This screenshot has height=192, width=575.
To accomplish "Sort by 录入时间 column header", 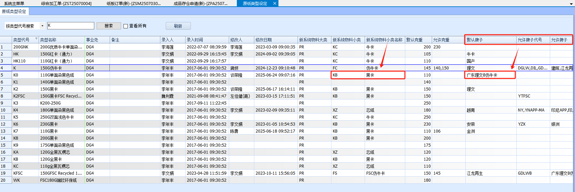I will coord(207,40).
